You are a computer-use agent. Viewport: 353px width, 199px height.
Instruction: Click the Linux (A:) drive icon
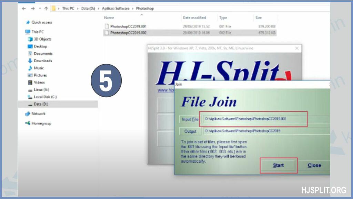(30, 90)
